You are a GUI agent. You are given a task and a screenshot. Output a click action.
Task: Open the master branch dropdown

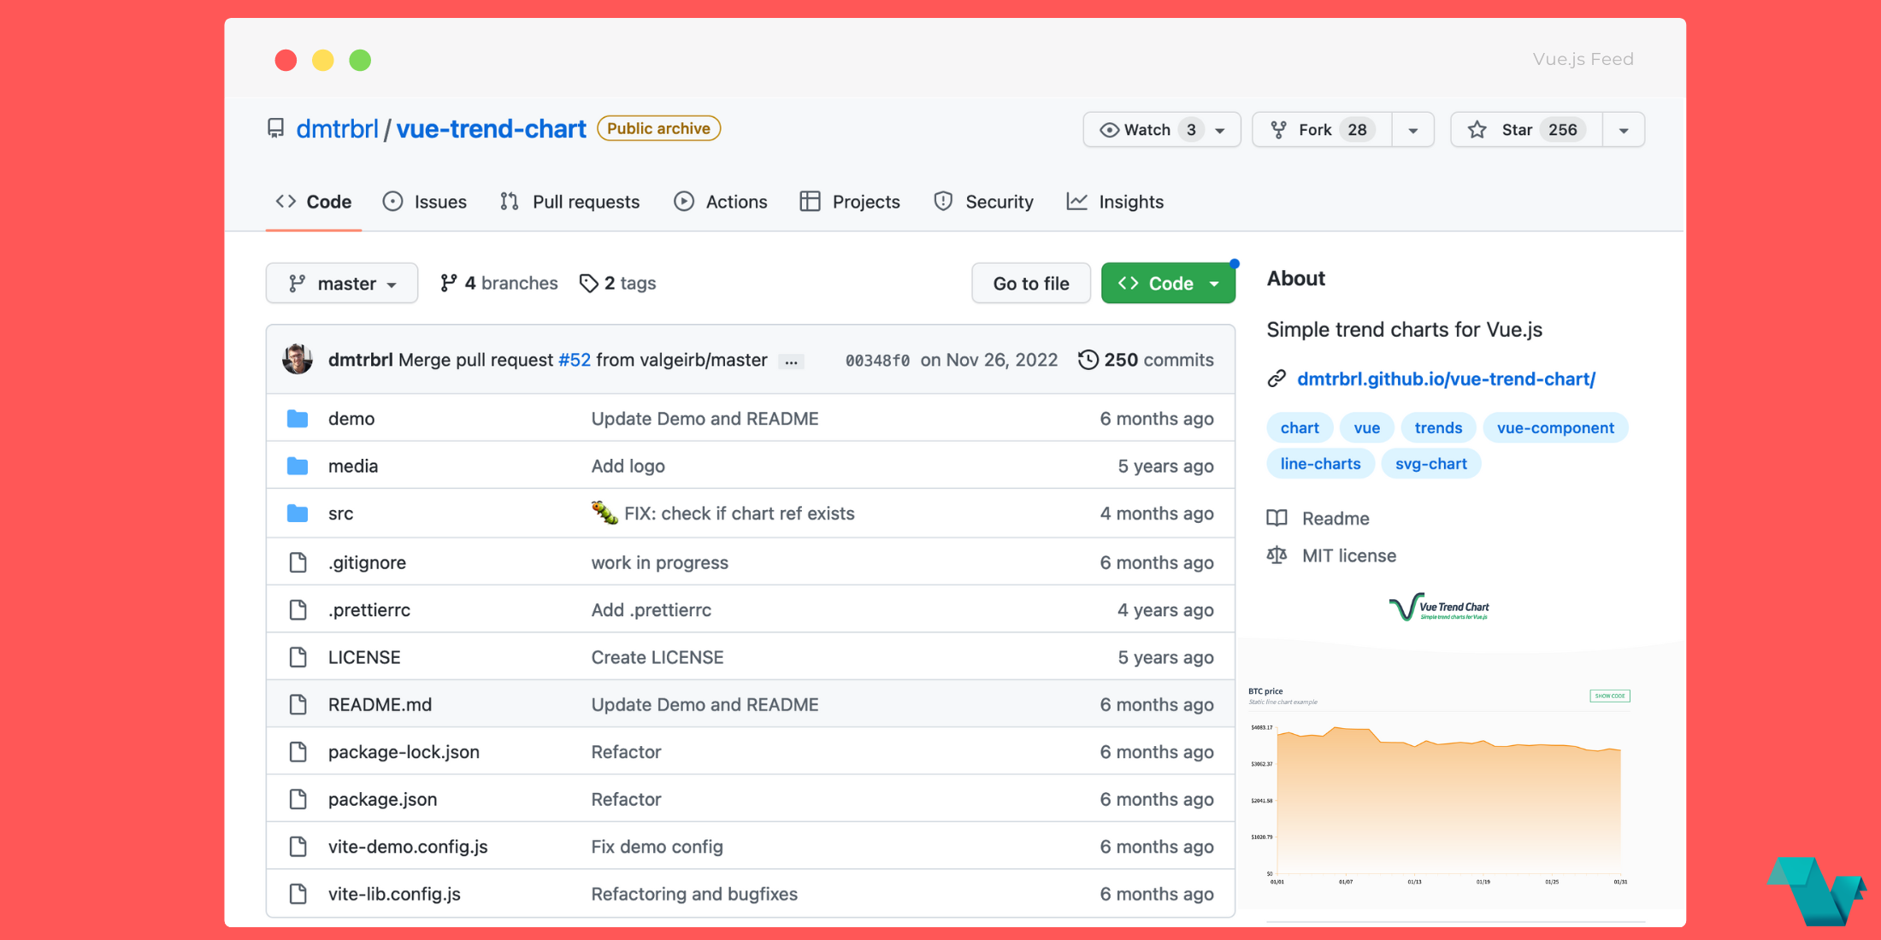point(341,283)
